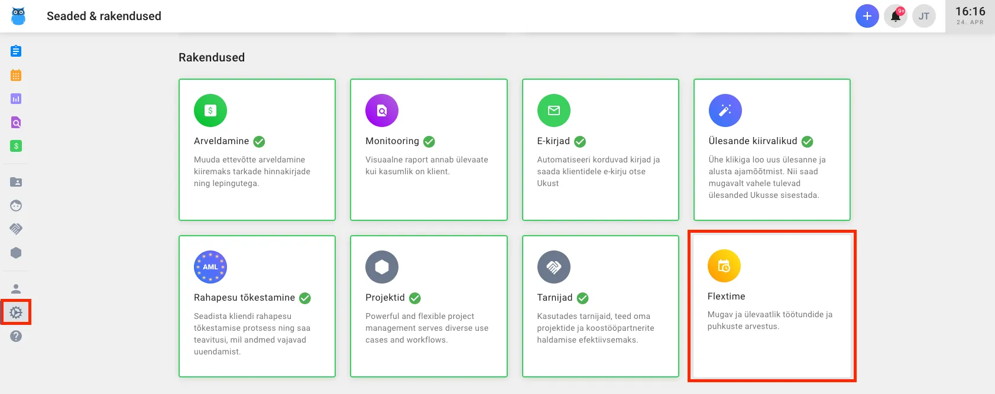Screen dimensions: 995x394
Task: Open the JT user avatar menu
Action: (923, 17)
